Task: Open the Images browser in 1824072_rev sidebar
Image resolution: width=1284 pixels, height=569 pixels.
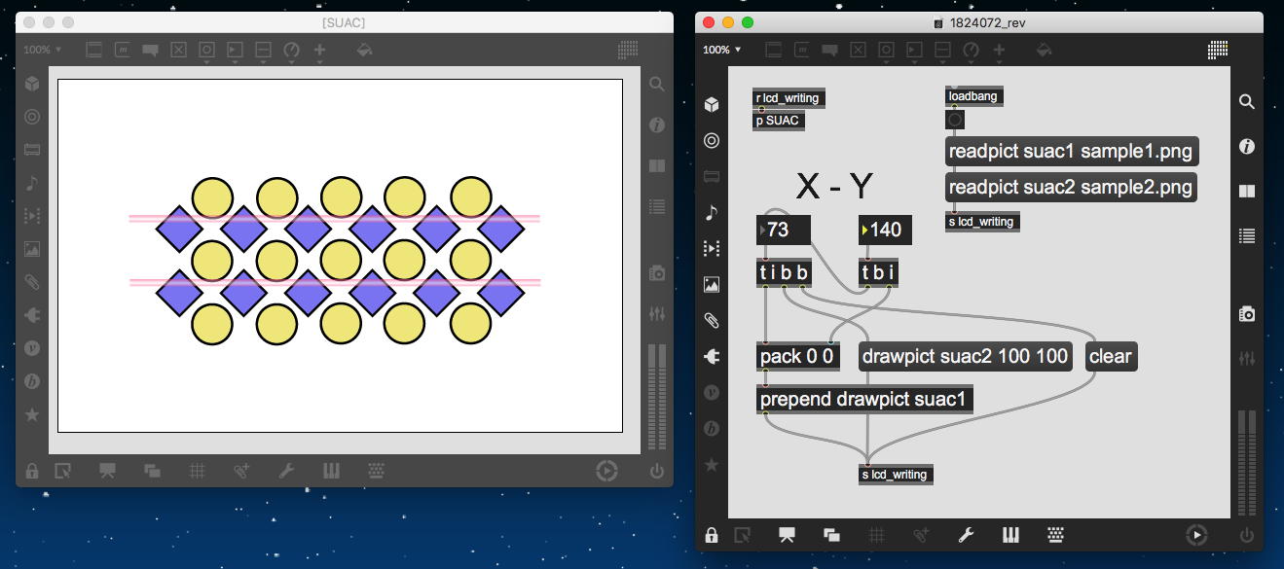Action: (712, 285)
